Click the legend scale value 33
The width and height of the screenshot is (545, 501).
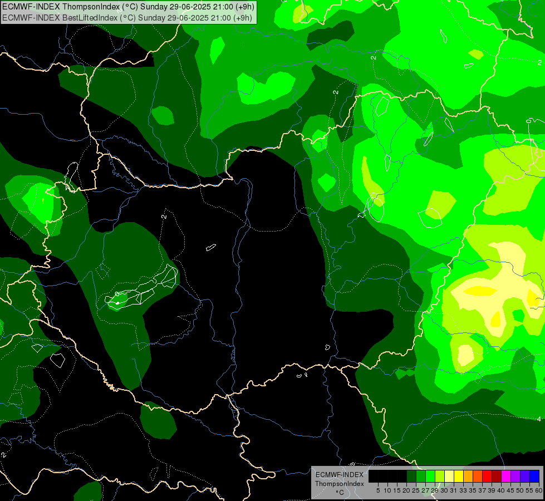(x=463, y=490)
